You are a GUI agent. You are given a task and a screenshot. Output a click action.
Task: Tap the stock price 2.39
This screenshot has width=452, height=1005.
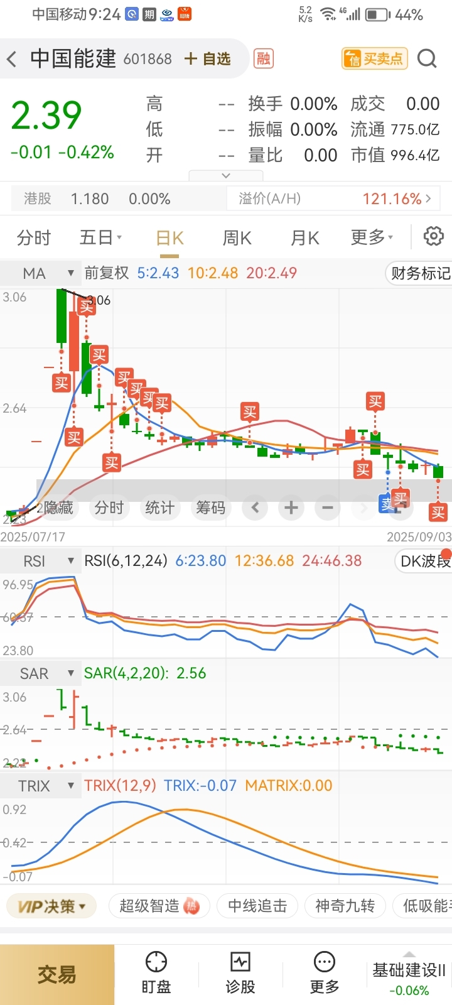tap(46, 116)
